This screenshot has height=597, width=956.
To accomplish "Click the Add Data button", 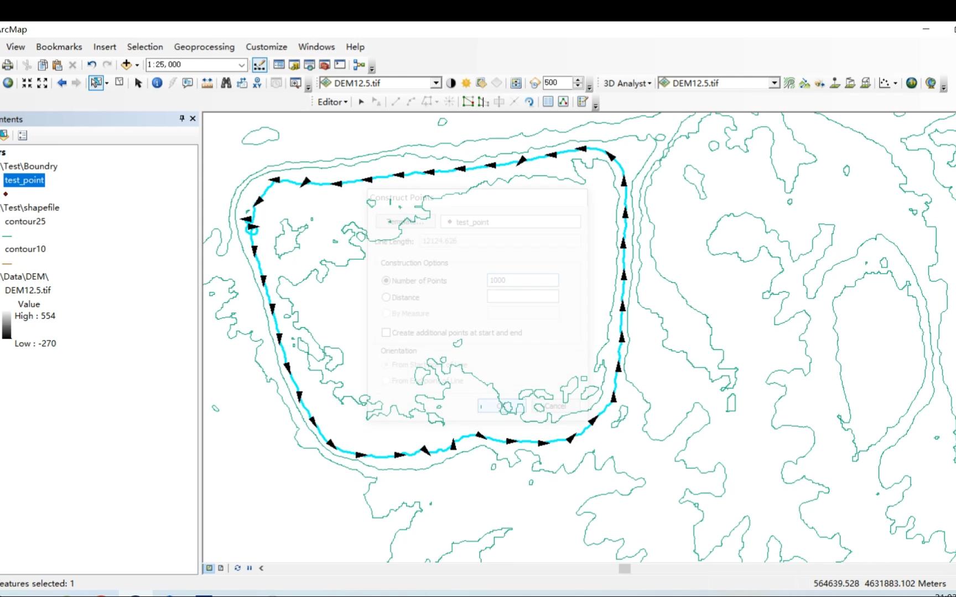I will (126, 65).
